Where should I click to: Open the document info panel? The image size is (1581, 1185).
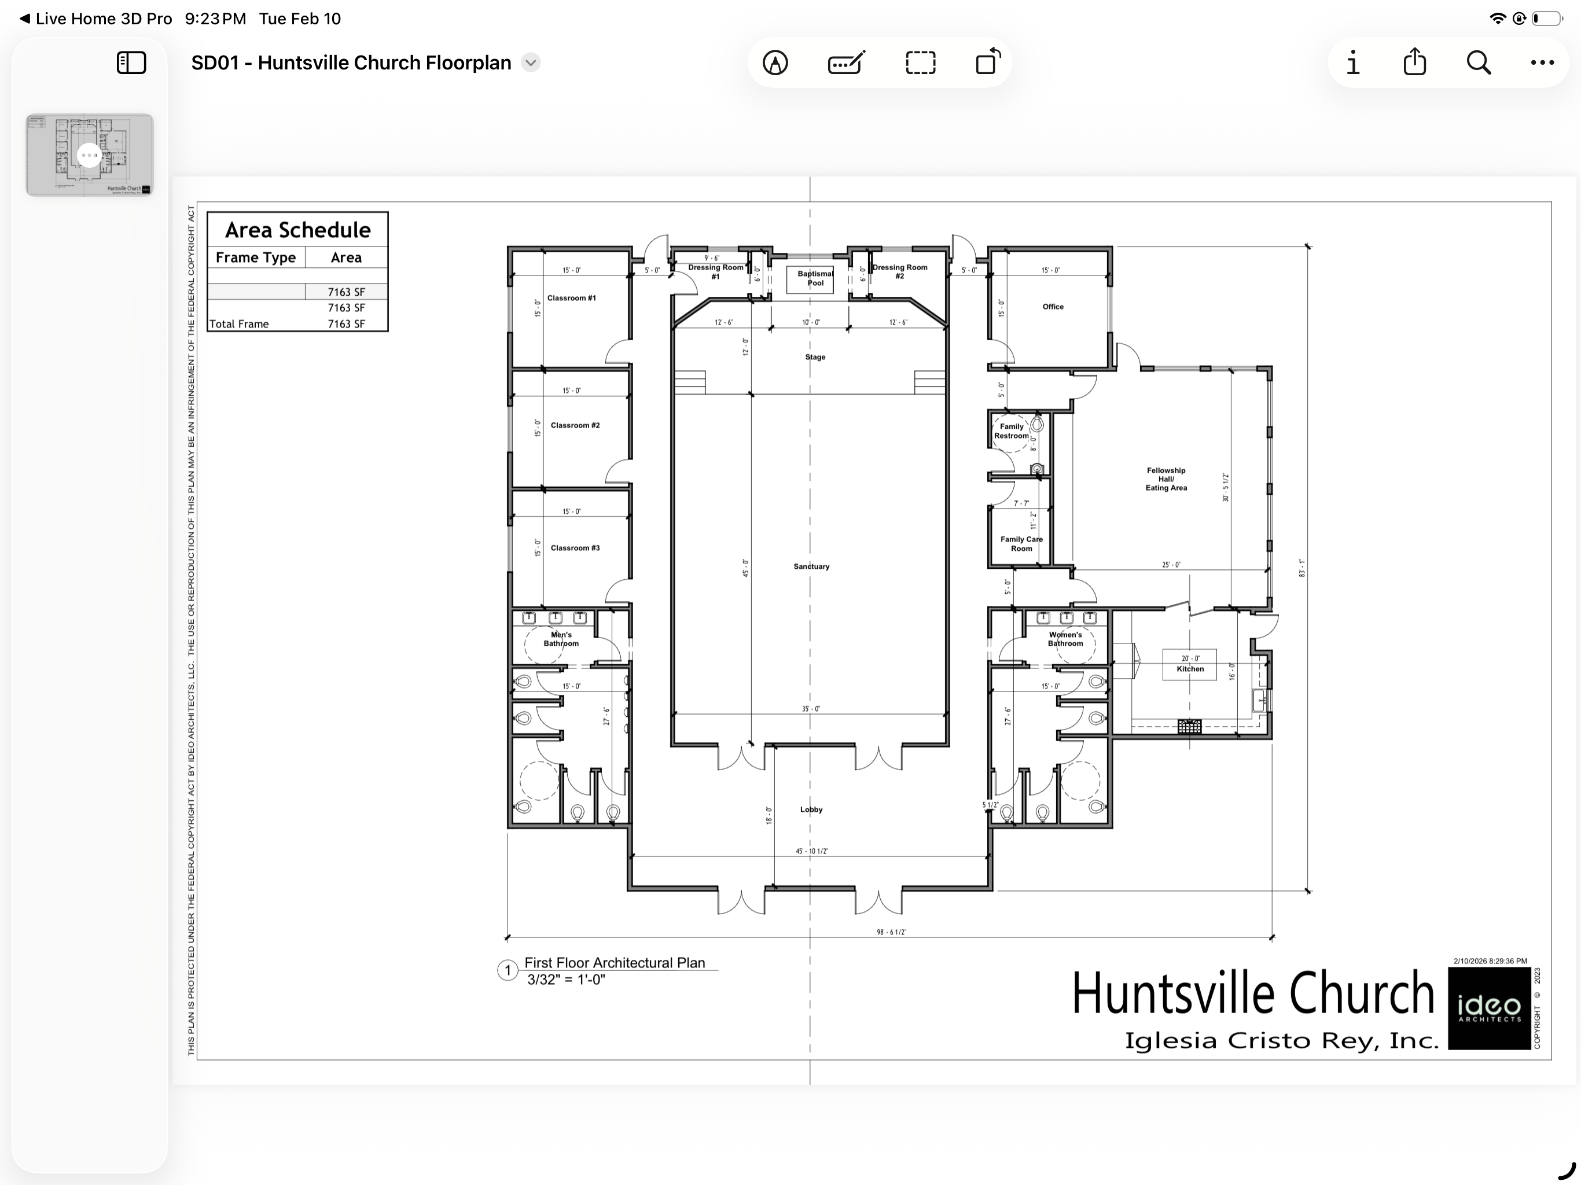tap(1352, 63)
